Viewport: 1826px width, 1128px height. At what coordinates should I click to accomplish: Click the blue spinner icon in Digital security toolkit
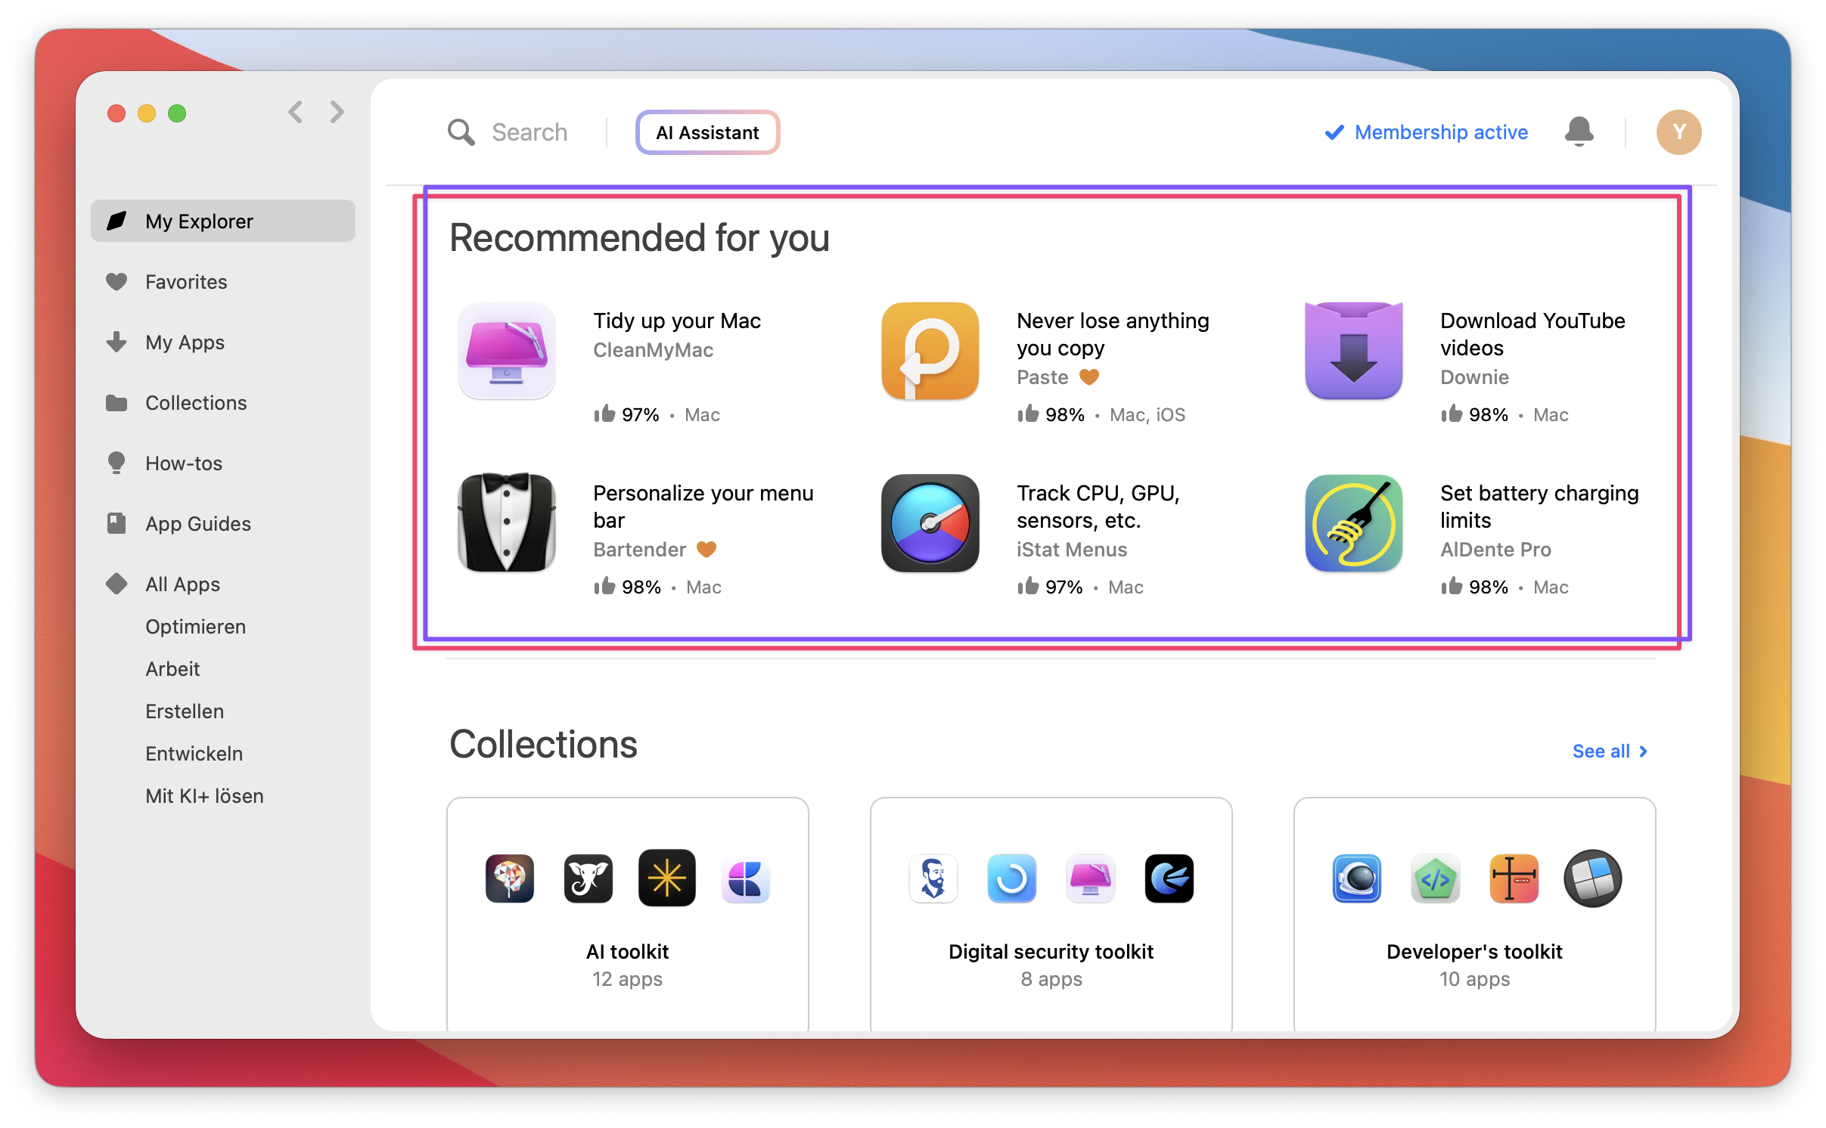pyautogui.click(x=1012, y=879)
